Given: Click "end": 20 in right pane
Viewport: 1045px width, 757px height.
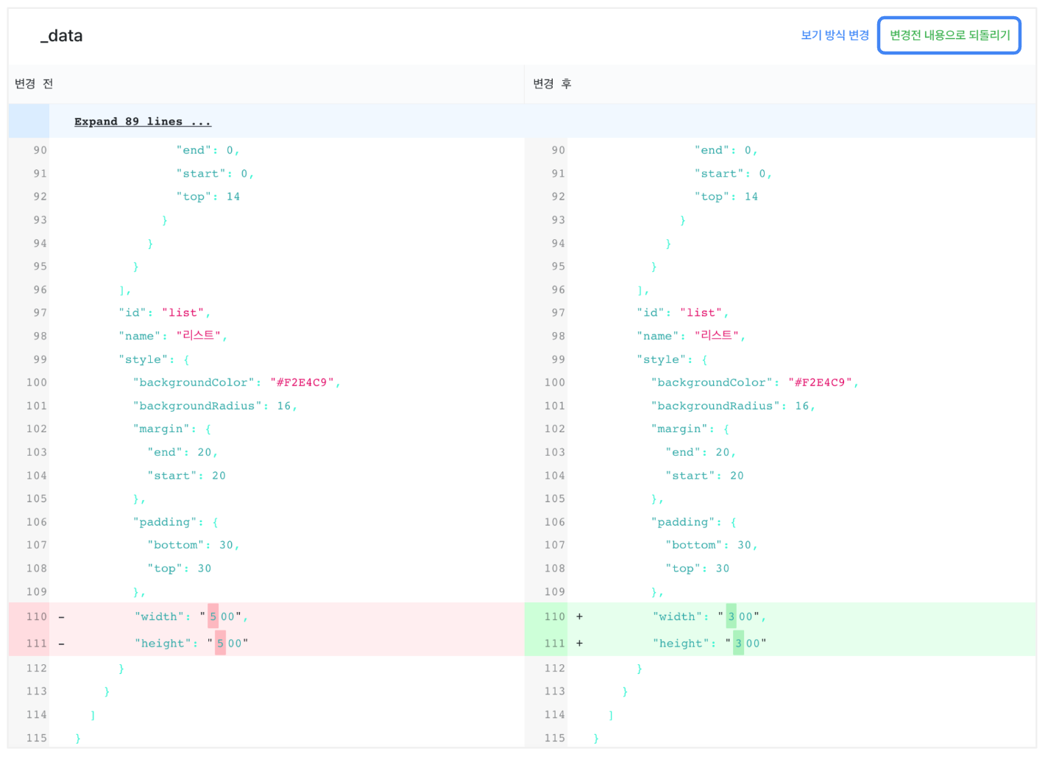Looking at the screenshot, I should (x=701, y=452).
